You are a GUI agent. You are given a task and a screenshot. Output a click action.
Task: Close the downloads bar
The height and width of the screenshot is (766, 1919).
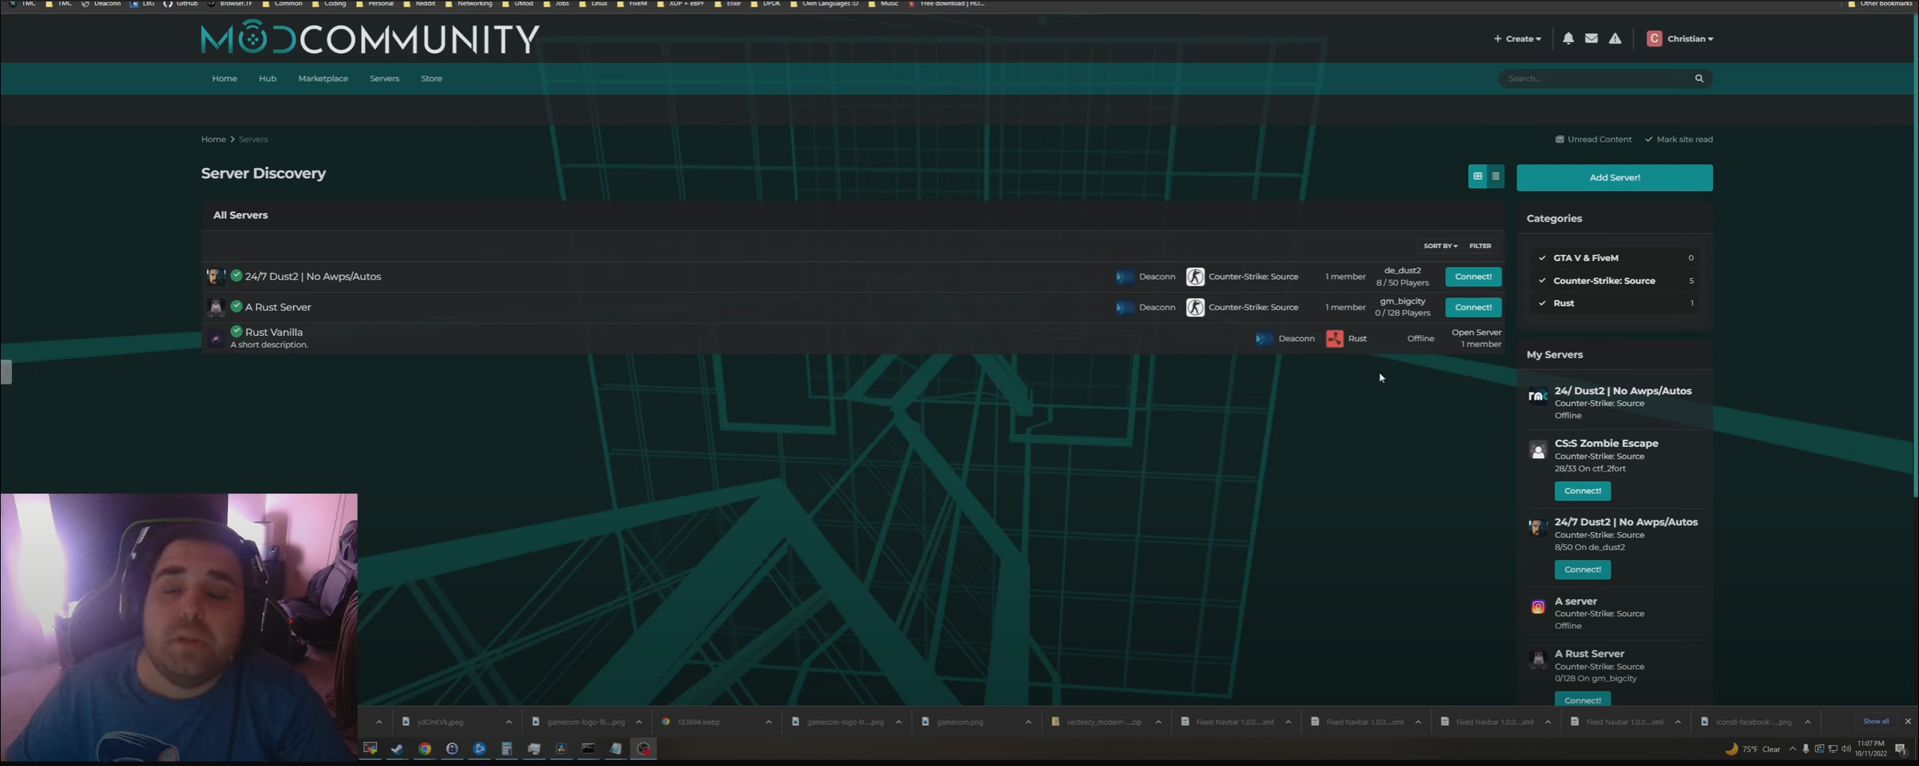tap(1907, 721)
